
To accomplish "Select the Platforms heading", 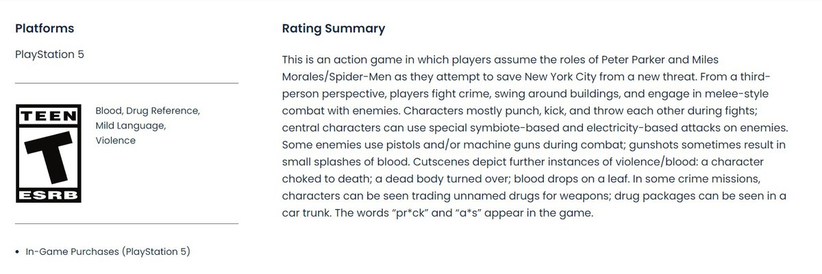I will [x=45, y=29].
